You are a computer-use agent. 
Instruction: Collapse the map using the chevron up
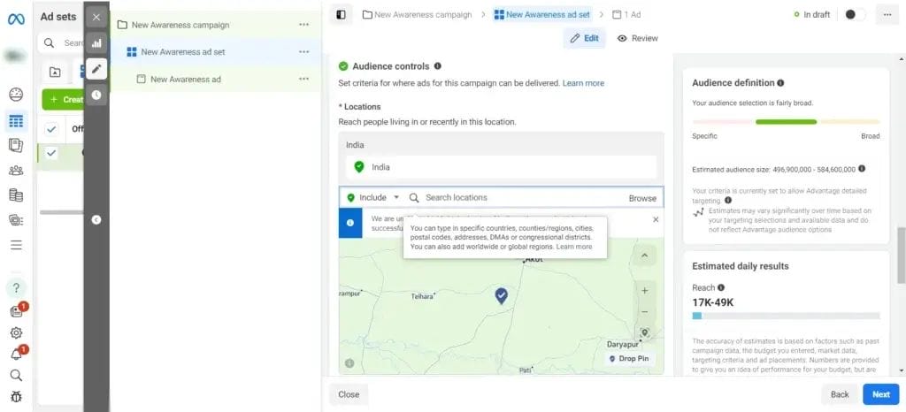pos(644,256)
